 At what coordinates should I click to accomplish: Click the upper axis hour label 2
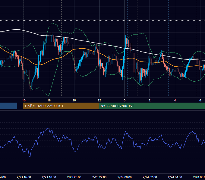pos(150,100)
